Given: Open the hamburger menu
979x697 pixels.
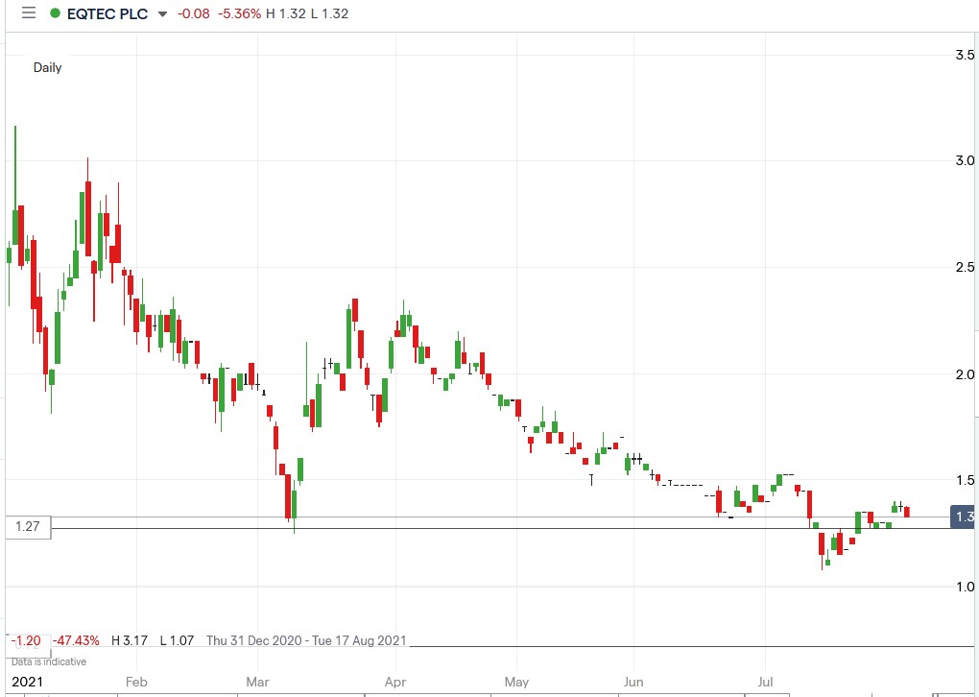Looking at the screenshot, I should click(28, 12).
